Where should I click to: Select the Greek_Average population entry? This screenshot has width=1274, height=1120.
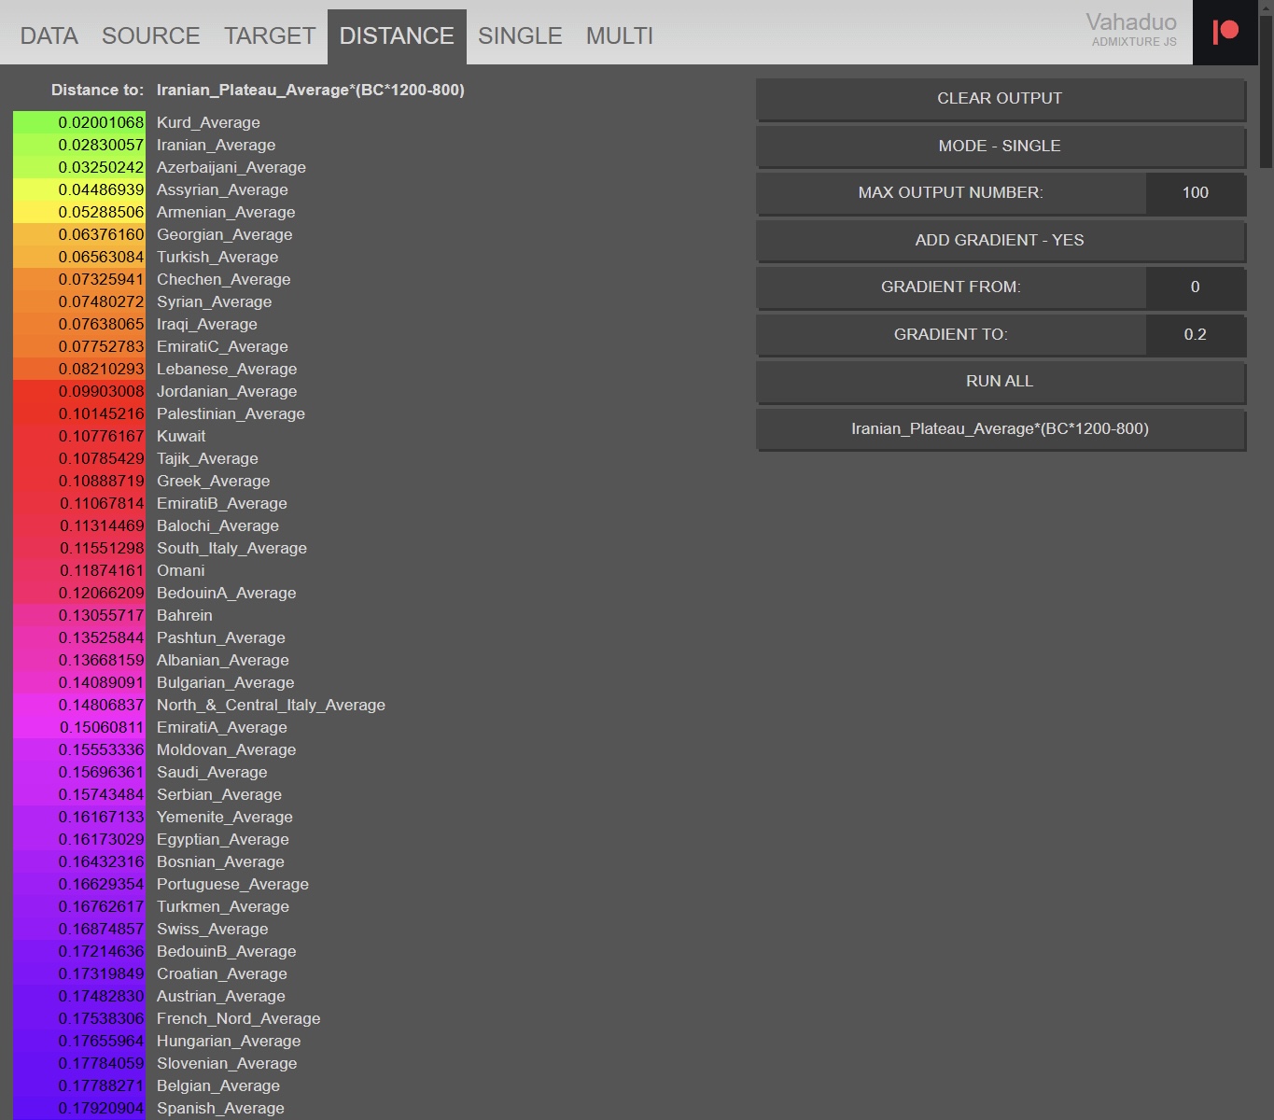pos(213,482)
